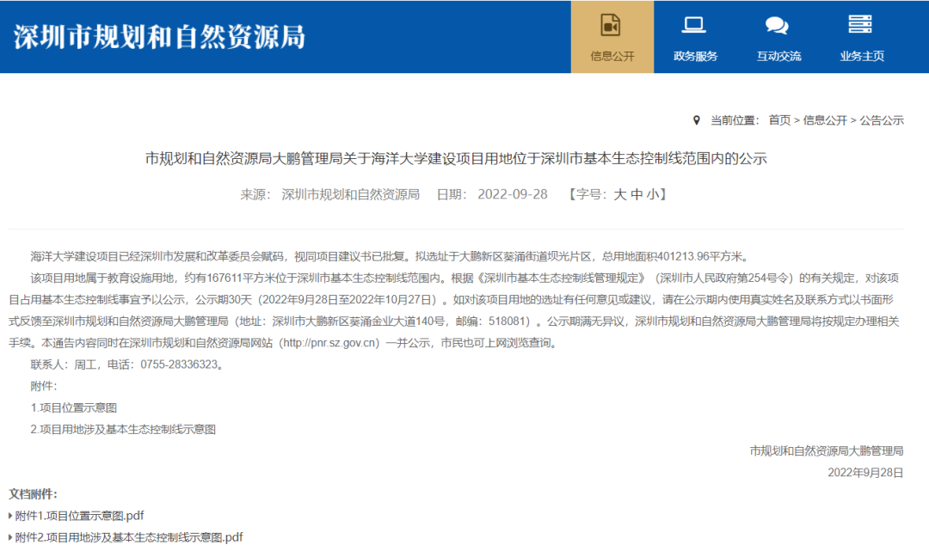Image resolution: width=929 pixels, height=551 pixels.
Task: Click the 互动交流 chat bubbles icon
Action: coord(777,25)
